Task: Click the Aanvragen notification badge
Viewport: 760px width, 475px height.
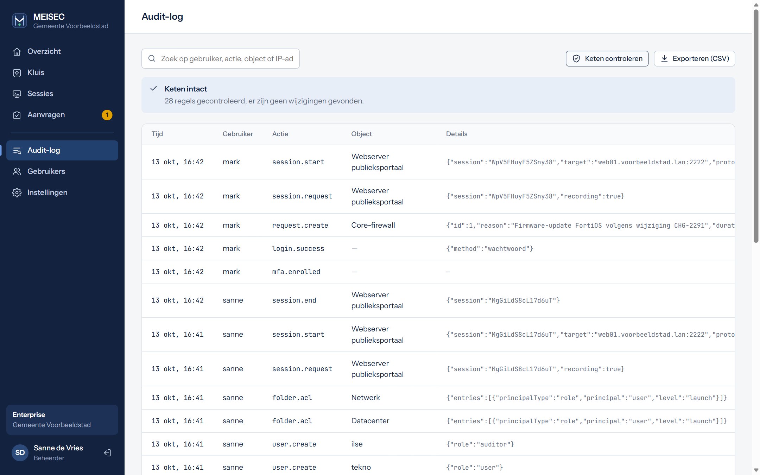Action: click(107, 115)
